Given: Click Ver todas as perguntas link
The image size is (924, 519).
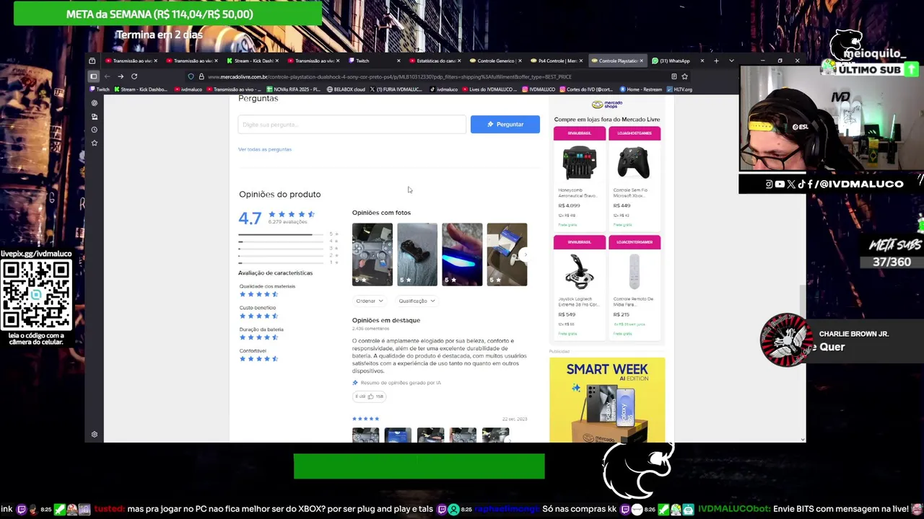Looking at the screenshot, I should tap(265, 149).
